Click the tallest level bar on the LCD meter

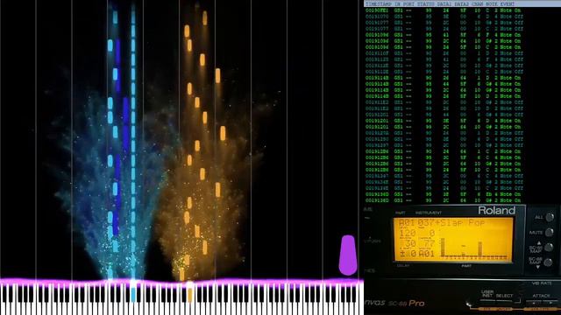click(x=443, y=248)
